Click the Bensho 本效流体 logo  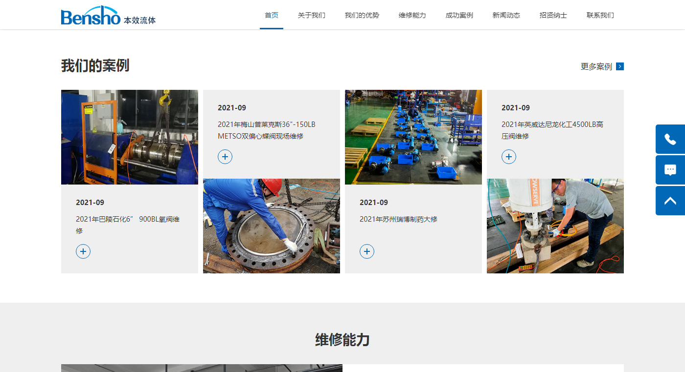coord(108,16)
